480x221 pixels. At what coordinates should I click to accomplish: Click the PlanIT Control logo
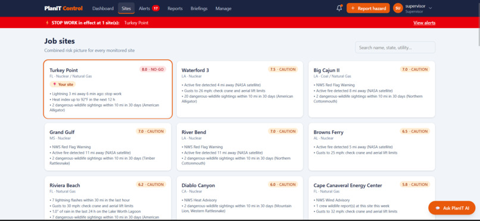tap(63, 8)
